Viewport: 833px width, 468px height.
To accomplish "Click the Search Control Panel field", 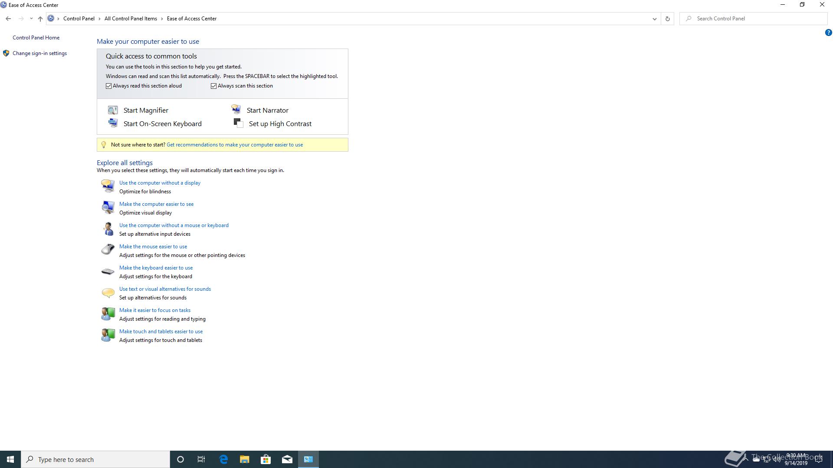I will point(754,19).
